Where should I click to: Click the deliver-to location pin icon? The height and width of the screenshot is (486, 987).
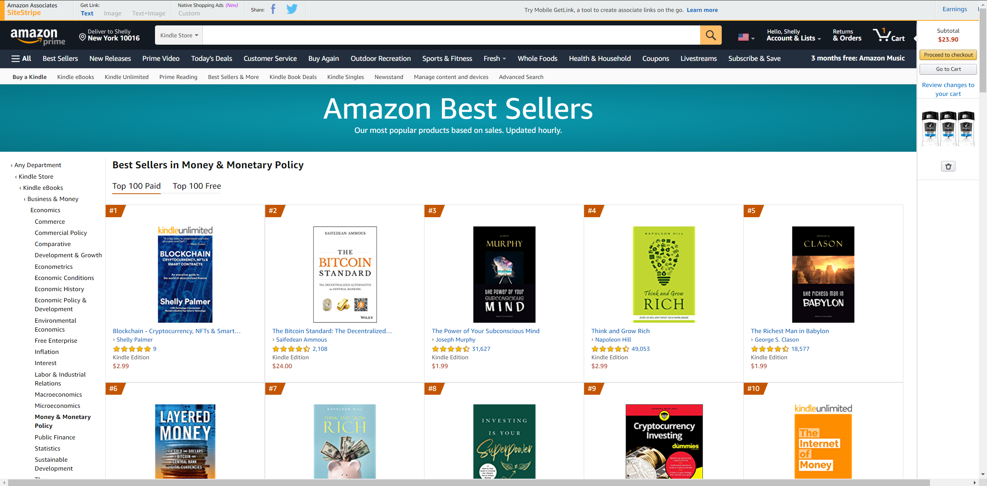click(x=83, y=37)
